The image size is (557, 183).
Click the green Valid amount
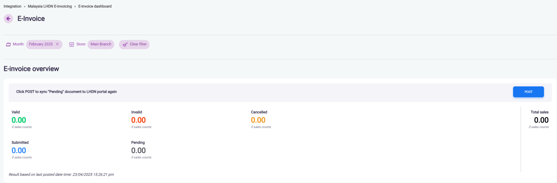point(19,120)
